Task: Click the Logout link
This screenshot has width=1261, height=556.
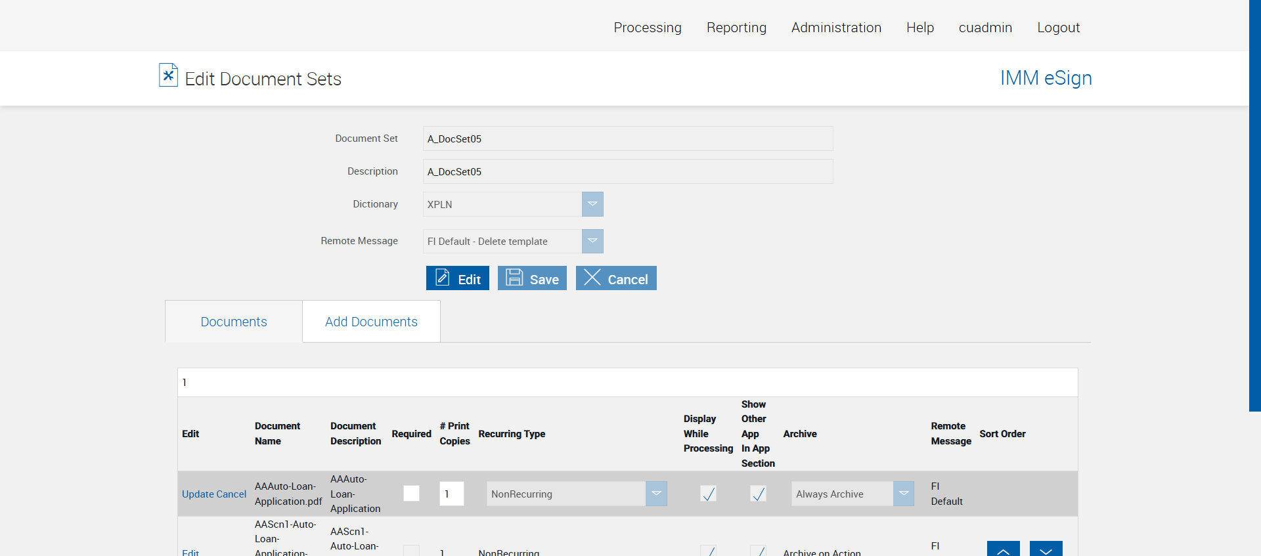Action: [x=1058, y=28]
